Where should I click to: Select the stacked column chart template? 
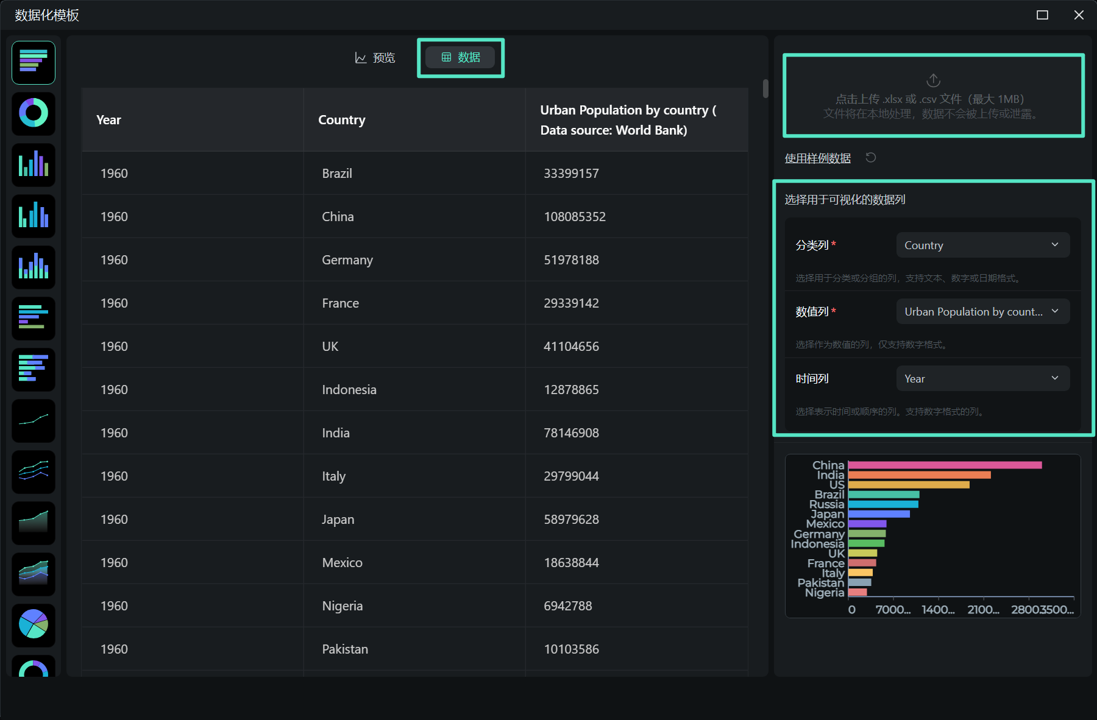coord(34,267)
